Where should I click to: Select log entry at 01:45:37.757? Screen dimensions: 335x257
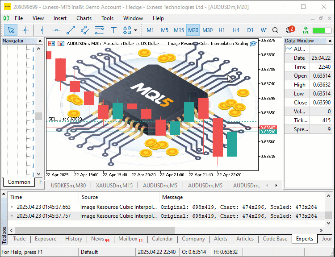pos(167,216)
